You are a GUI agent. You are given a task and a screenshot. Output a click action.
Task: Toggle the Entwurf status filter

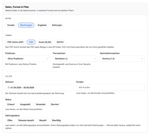(11, 104)
